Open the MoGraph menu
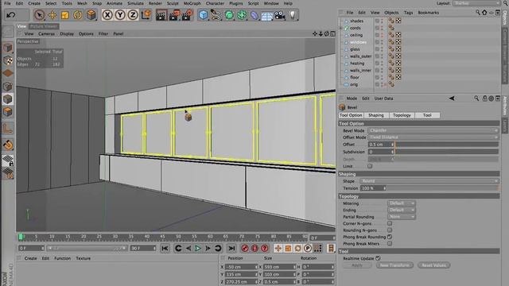 (192, 3)
